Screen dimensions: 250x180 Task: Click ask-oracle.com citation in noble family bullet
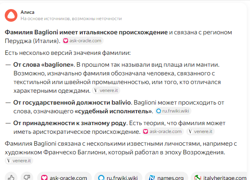coord(163,131)
